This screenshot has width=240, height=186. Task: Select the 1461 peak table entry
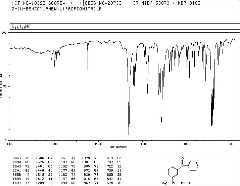point(40,166)
